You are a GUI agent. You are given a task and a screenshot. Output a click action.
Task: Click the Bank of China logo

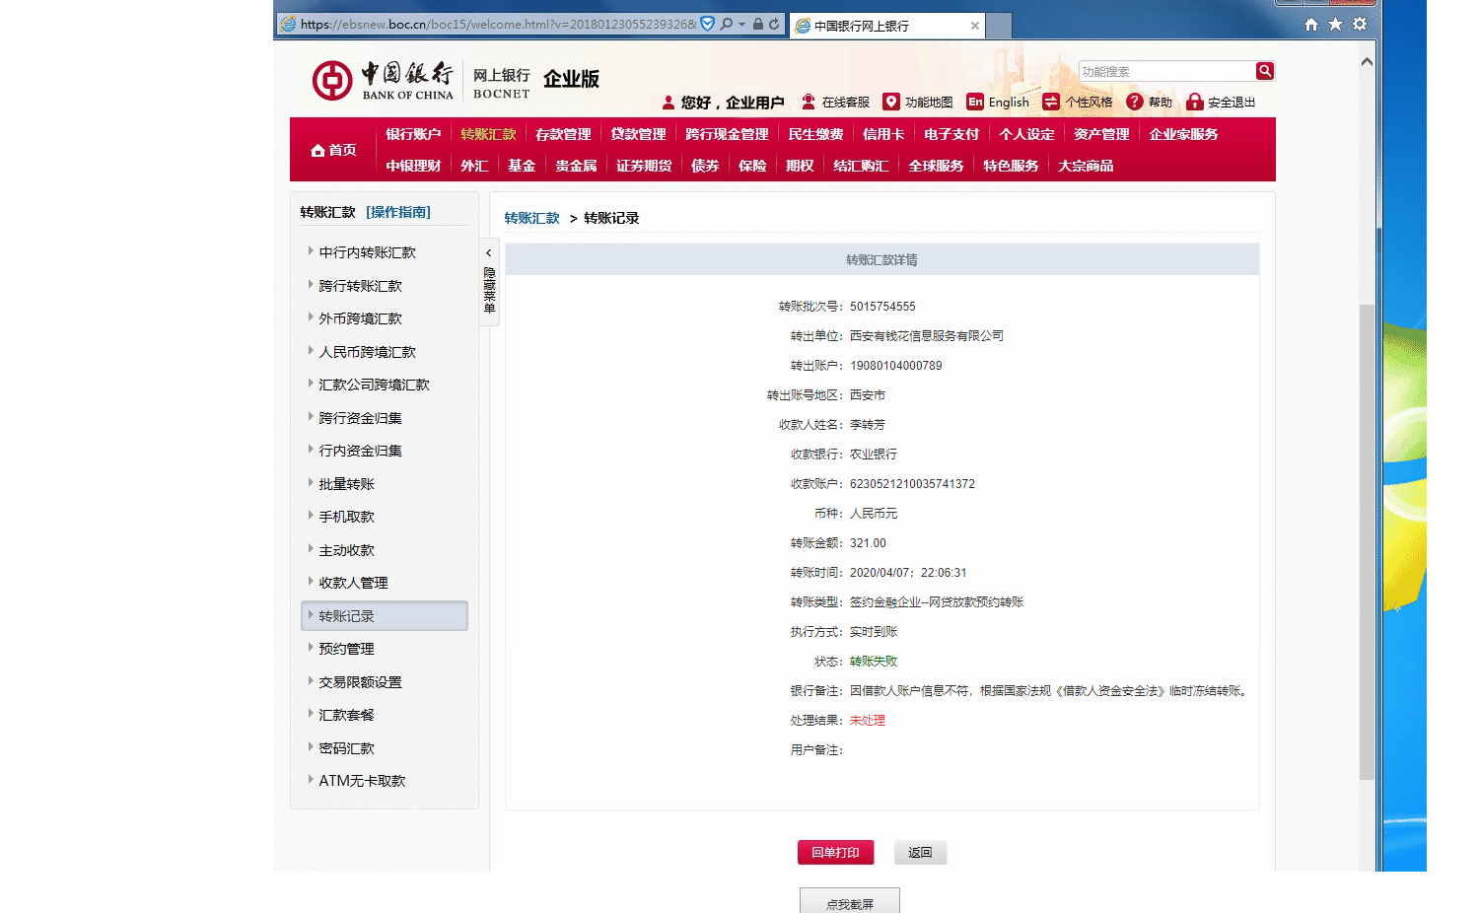(x=384, y=80)
